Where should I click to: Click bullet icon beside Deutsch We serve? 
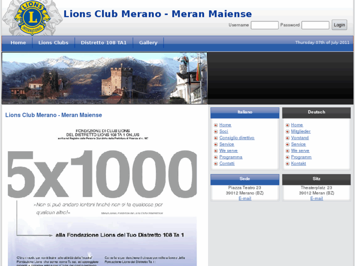287,151
